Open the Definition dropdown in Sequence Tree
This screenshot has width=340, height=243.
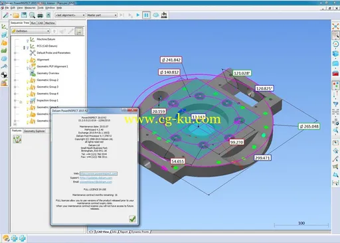click(31, 31)
